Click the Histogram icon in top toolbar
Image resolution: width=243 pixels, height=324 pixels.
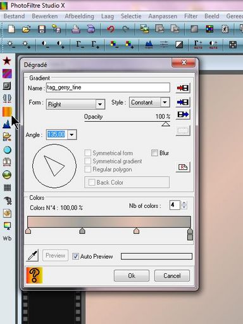point(149,44)
